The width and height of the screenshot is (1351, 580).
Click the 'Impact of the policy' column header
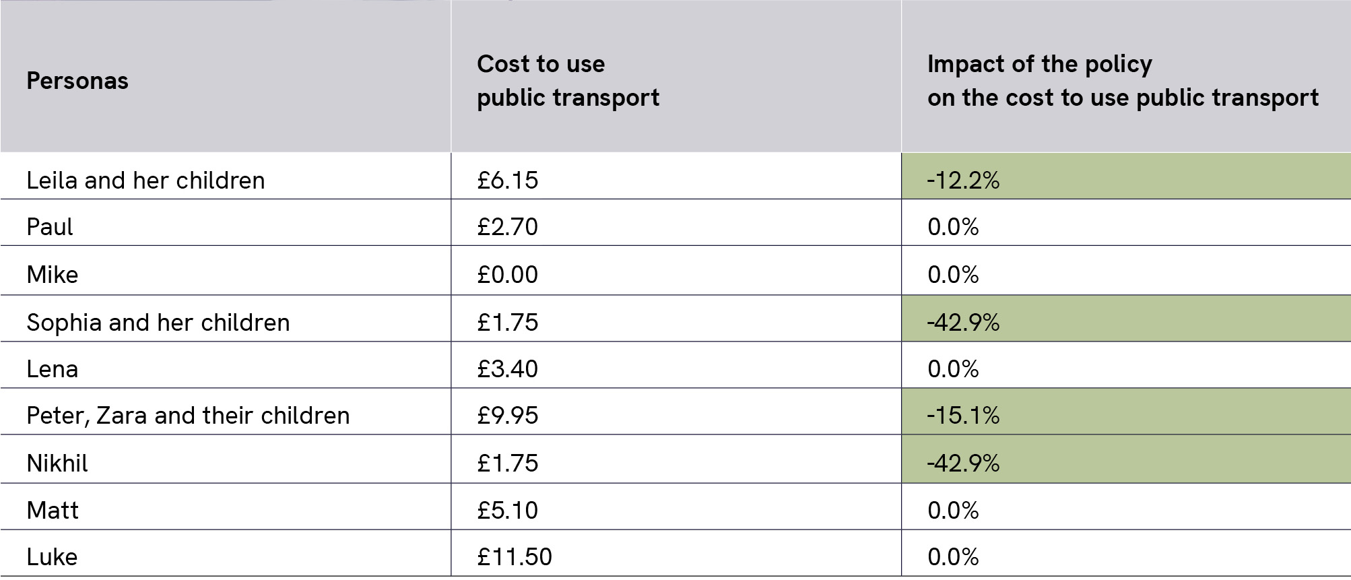click(x=1122, y=81)
